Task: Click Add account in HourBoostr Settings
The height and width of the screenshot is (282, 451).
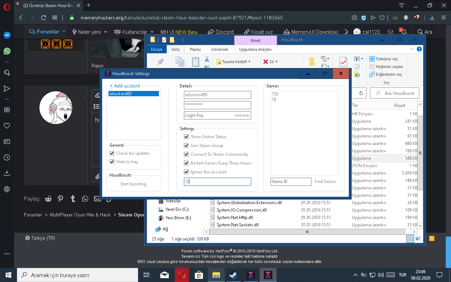Action: point(125,86)
